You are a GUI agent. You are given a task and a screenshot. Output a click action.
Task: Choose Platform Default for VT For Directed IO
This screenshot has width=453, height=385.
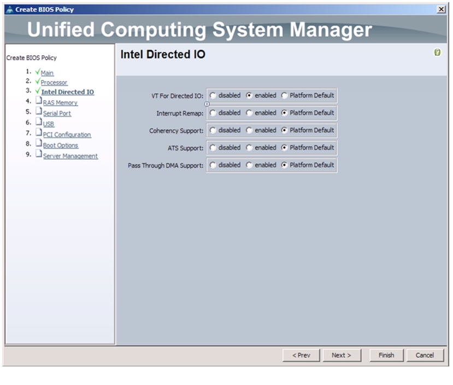[284, 95]
